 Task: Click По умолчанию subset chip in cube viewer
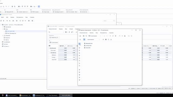[x=54, y=43]
